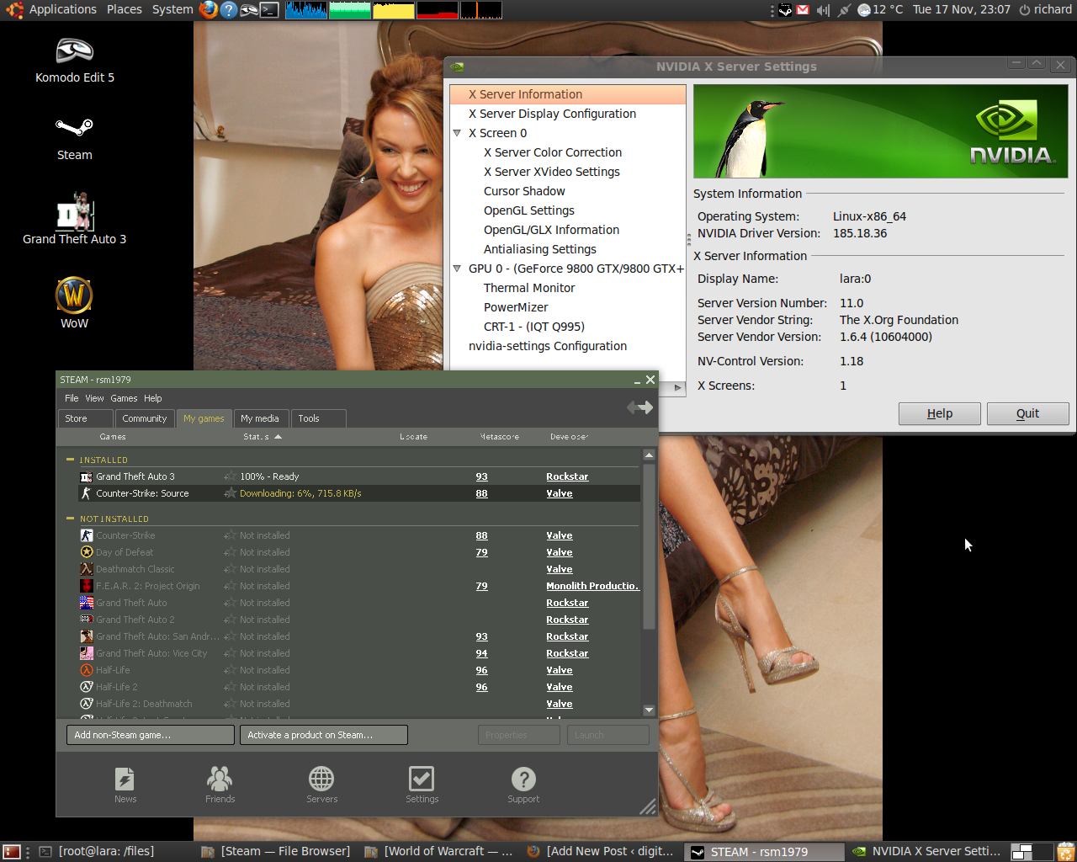Open News in the Steam footer

(125, 785)
